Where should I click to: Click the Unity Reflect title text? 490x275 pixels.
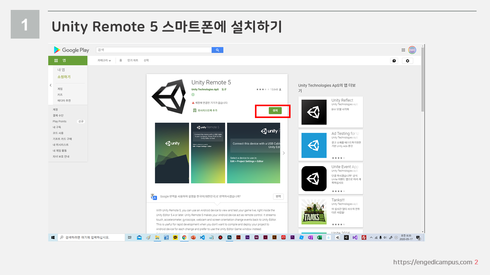click(342, 100)
